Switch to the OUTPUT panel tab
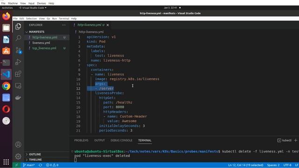The width and height of the screenshot is (299, 168). [x=100, y=140]
